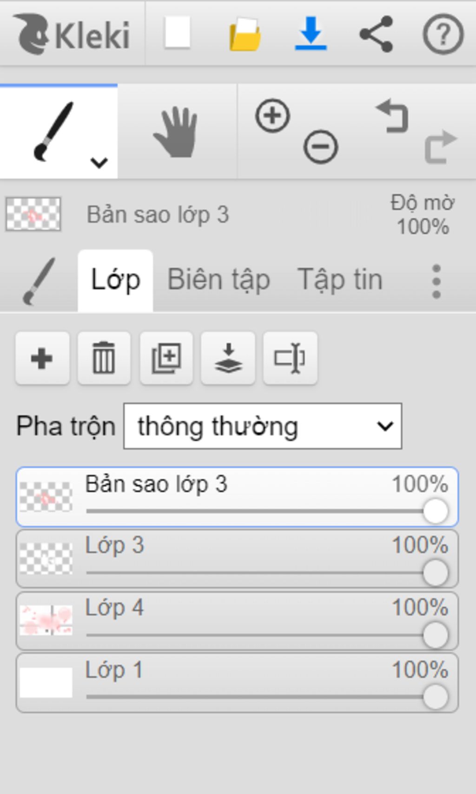Viewport: 476px width, 794px height.
Task: Zoom out with the minus icon
Action: (x=320, y=147)
